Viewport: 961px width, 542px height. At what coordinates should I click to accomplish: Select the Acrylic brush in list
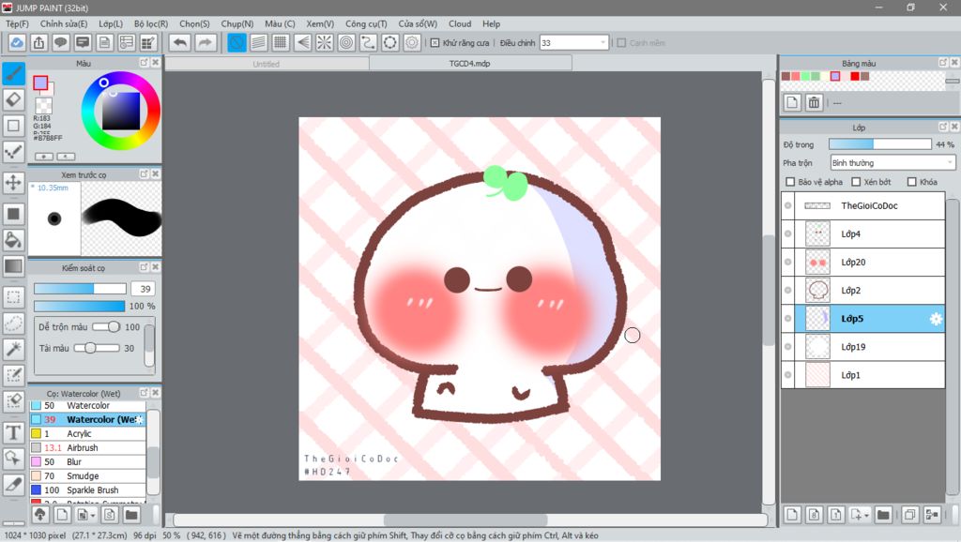[x=87, y=433]
